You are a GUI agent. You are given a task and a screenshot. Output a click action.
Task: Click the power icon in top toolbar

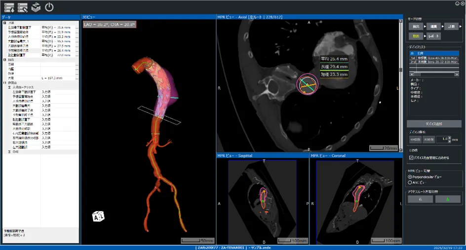(49, 7)
